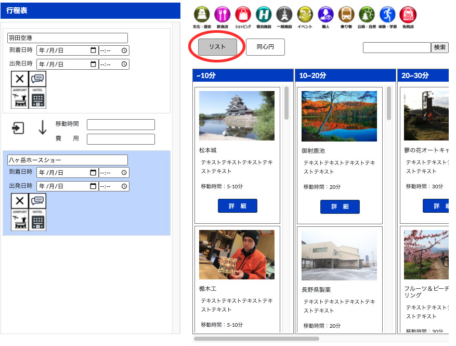456x346 pixels.
Task: Click the 行程表 panel title
Action: [x=17, y=10]
